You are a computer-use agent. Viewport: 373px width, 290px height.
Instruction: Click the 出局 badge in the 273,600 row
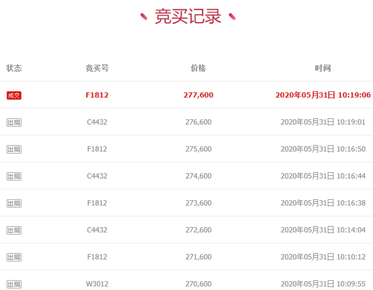point(14,203)
